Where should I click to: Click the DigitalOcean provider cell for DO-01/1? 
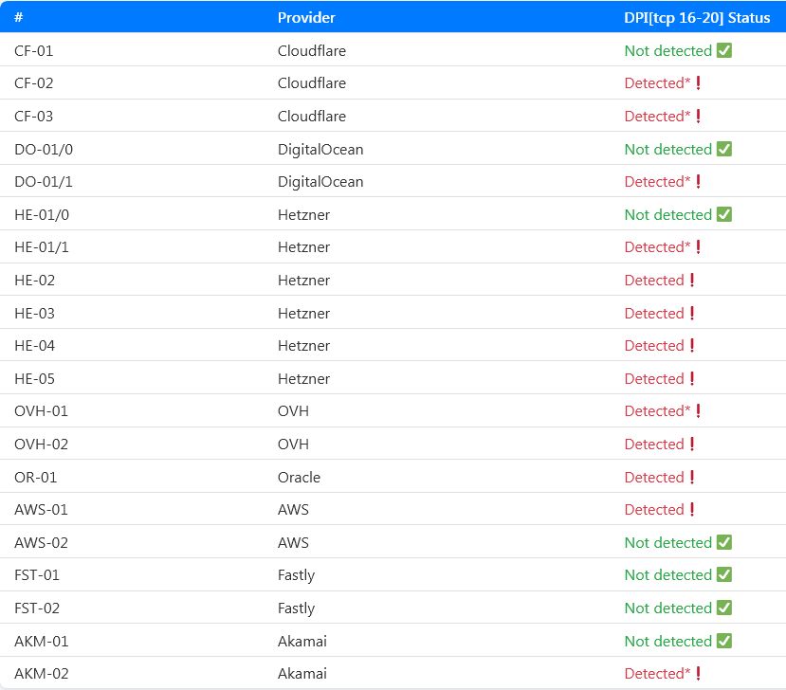(320, 182)
